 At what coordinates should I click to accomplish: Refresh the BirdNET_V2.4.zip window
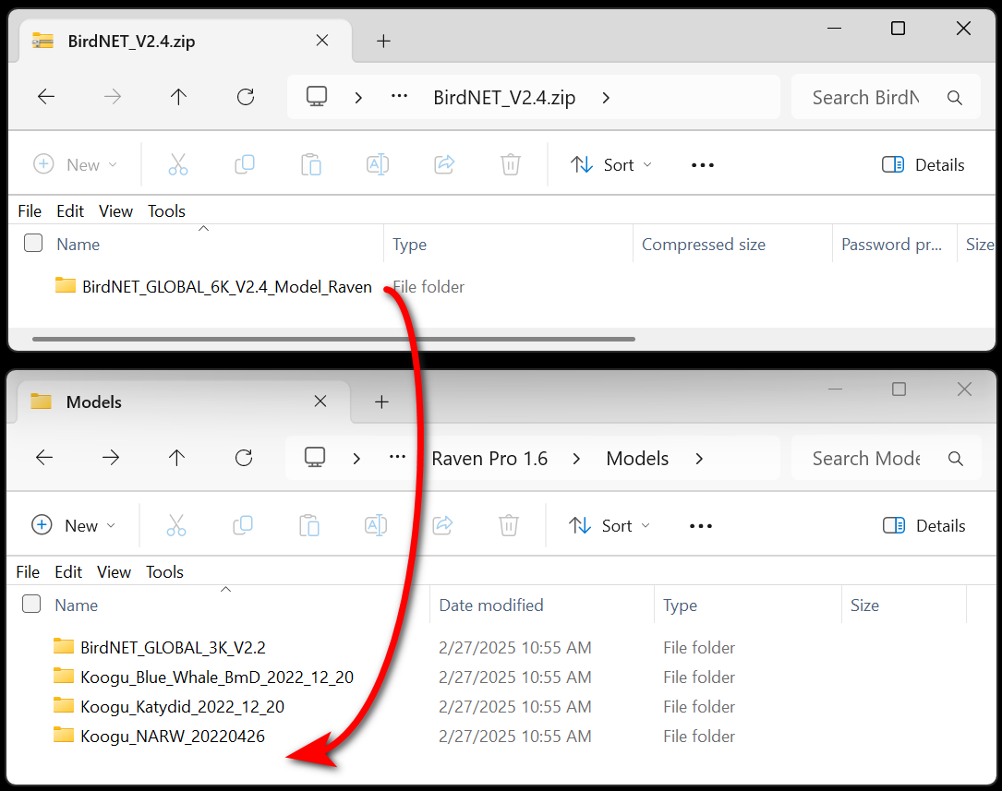click(246, 97)
